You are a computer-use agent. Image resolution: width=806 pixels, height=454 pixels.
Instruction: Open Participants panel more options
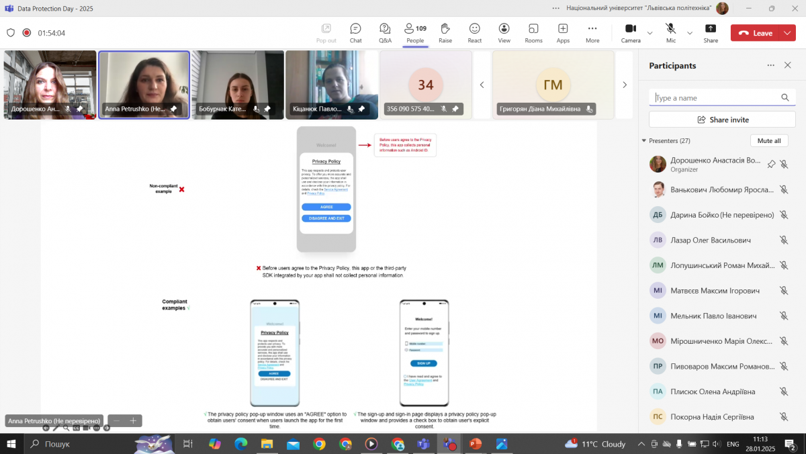point(770,66)
